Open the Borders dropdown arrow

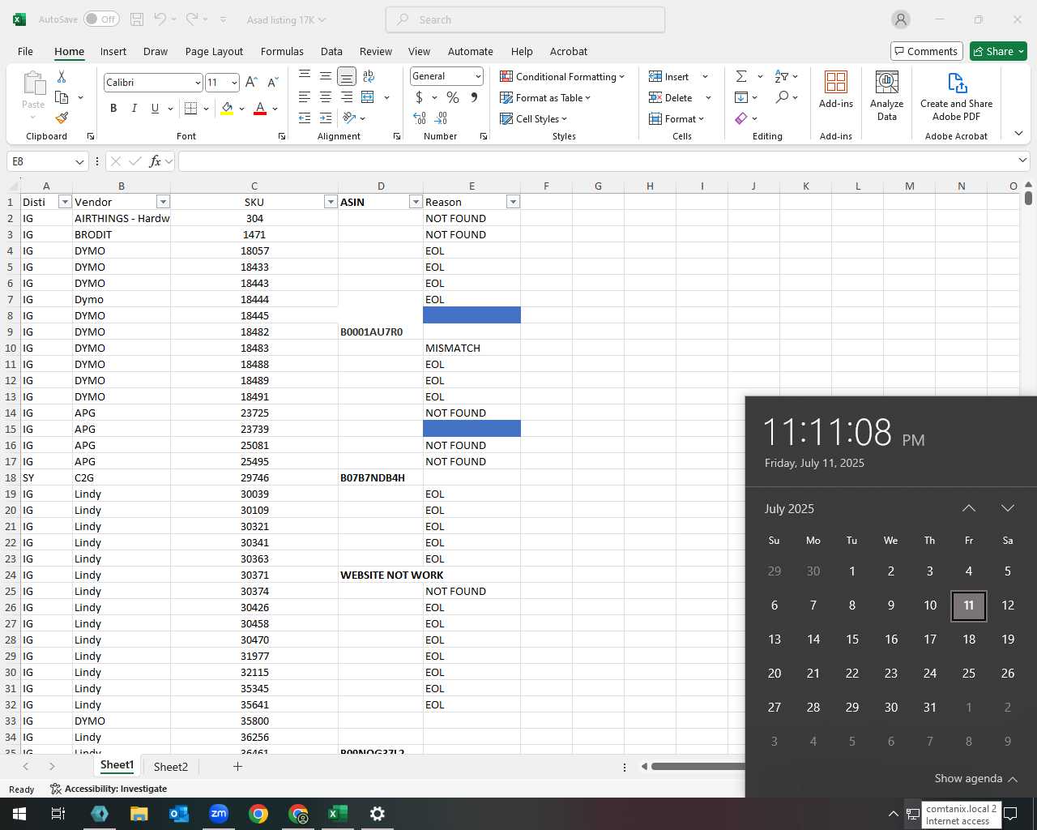tap(206, 109)
